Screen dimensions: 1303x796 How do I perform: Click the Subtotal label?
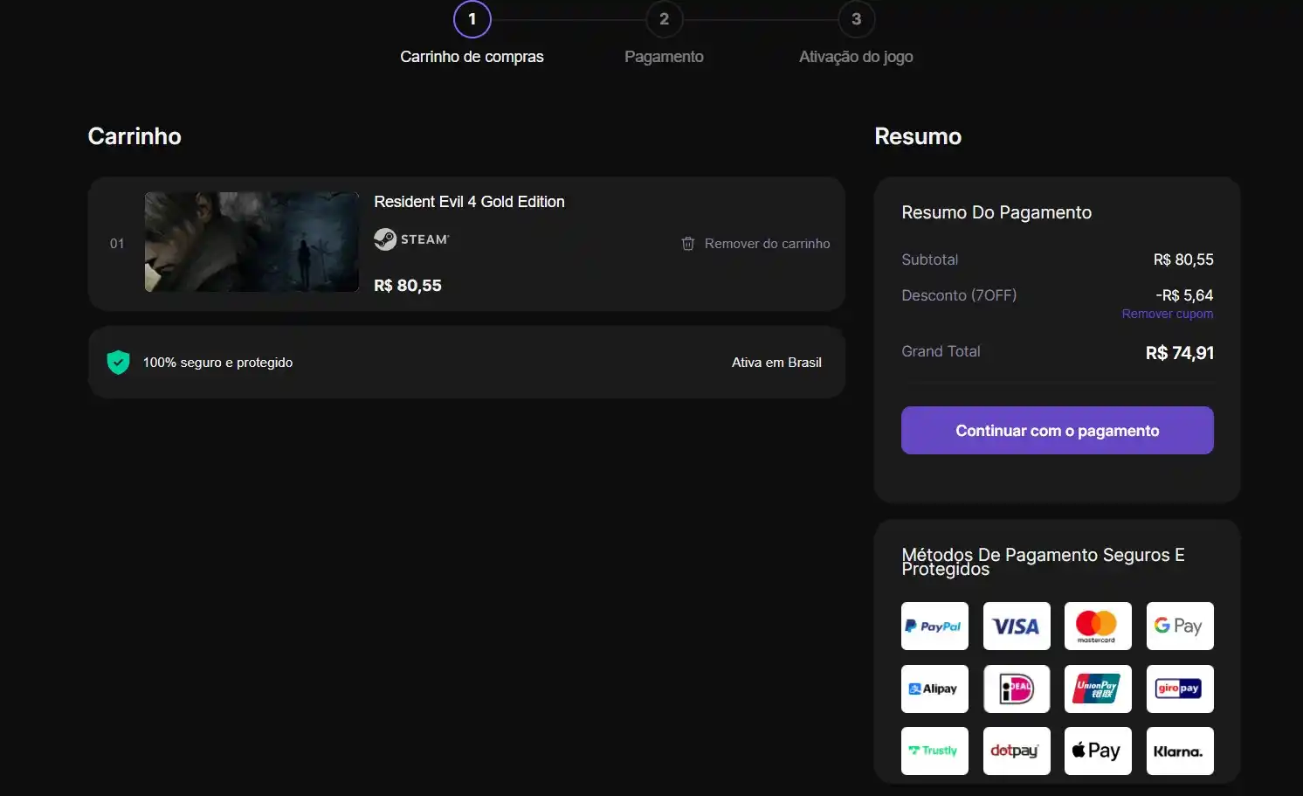(929, 260)
